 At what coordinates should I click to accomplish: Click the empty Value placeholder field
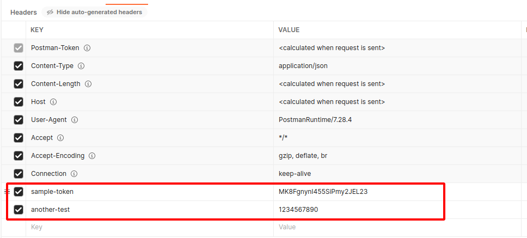click(x=397, y=227)
